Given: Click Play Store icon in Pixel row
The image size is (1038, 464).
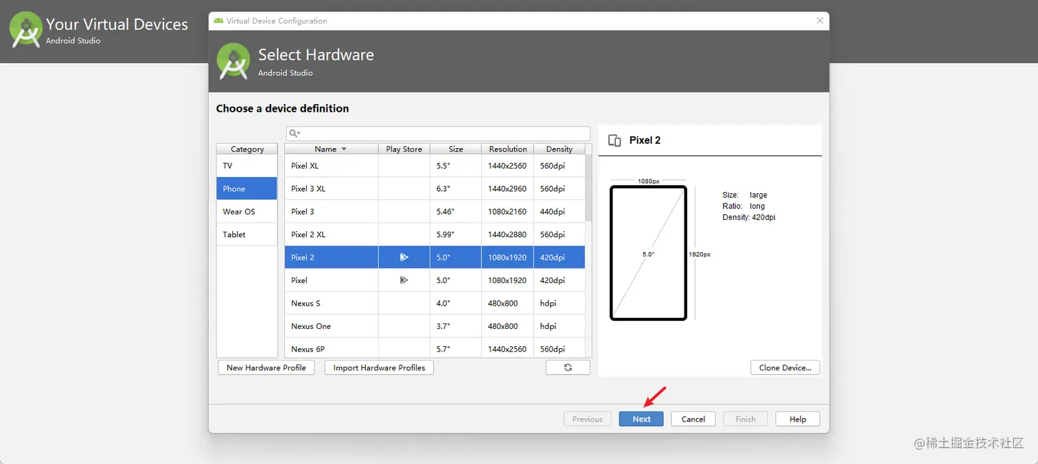Looking at the screenshot, I should pyautogui.click(x=404, y=280).
